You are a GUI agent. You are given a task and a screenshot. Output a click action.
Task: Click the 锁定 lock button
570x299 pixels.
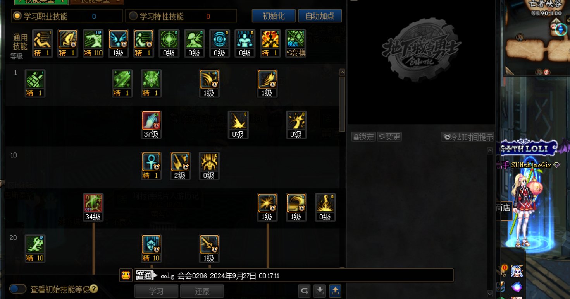pyautogui.click(x=363, y=137)
